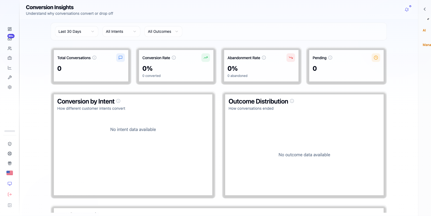Screen dimensions: 431x216
Task: Open the dashboard grid icon in sidebar
Action: coord(10,29)
